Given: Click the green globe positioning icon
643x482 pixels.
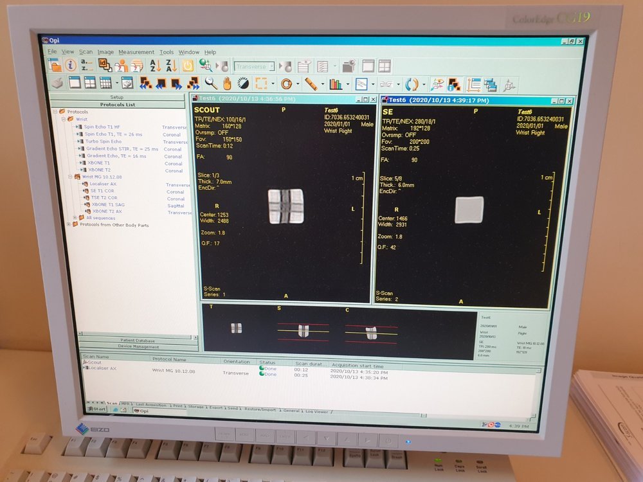Looking at the screenshot, I should (205, 66).
